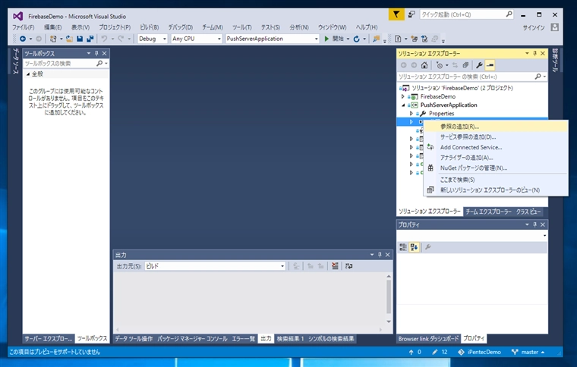This screenshot has width=577, height=367.
Task: Expand the FirebaseDemo project node
Action: point(403,96)
